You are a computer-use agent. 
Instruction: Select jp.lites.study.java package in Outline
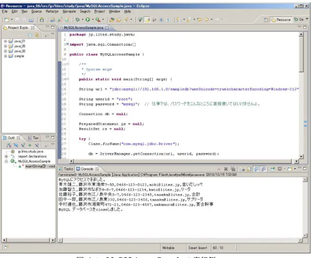coord(30,152)
